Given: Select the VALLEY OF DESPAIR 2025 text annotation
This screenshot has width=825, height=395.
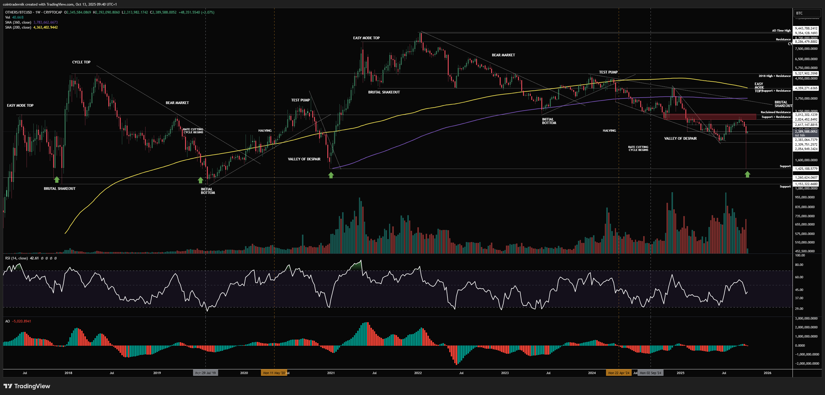Looking at the screenshot, I should (680, 139).
